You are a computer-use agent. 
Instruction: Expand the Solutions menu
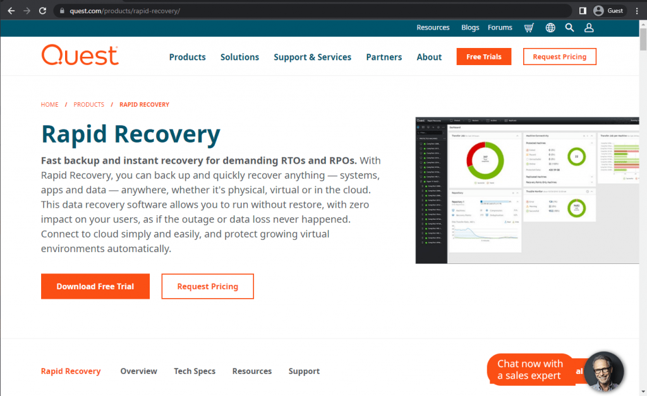239,57
